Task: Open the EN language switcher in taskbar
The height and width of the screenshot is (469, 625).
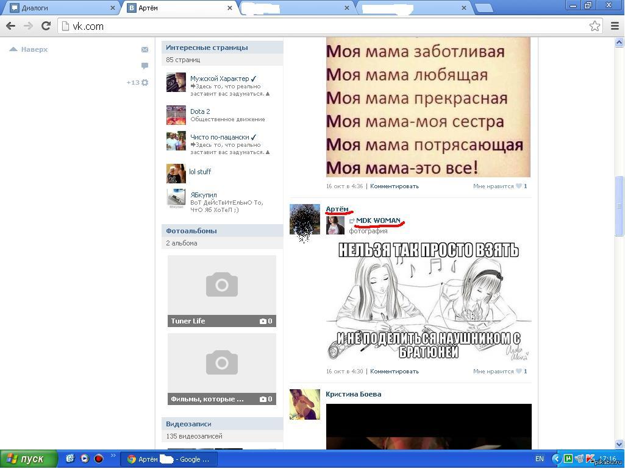Action: (x=539, y=459)
